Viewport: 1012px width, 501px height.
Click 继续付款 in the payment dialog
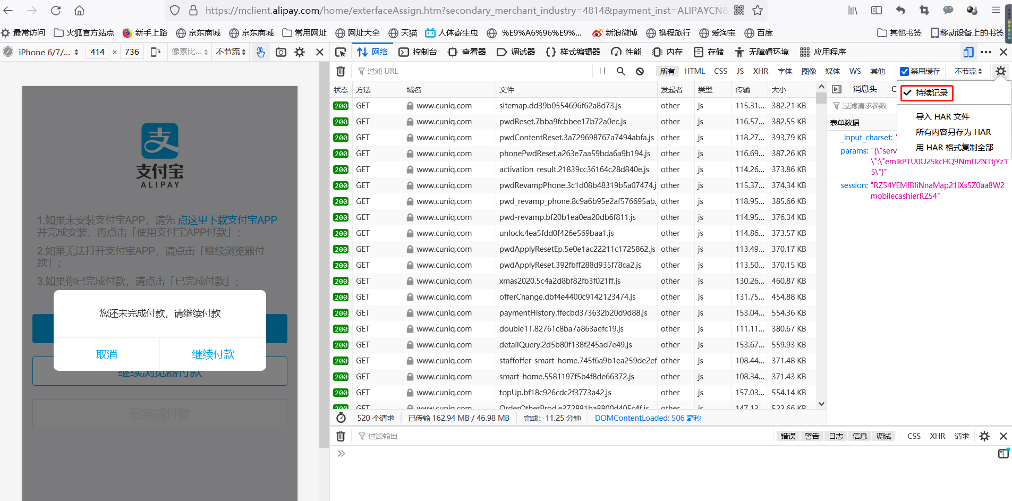click(213, 354)
